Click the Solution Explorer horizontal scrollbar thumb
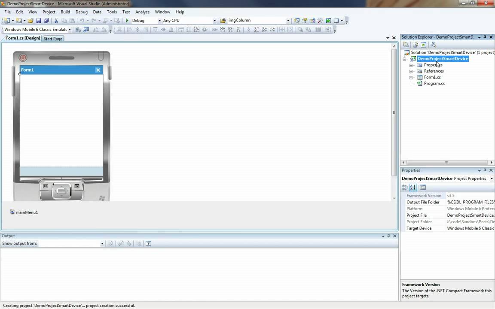 [x=447, y=163]
